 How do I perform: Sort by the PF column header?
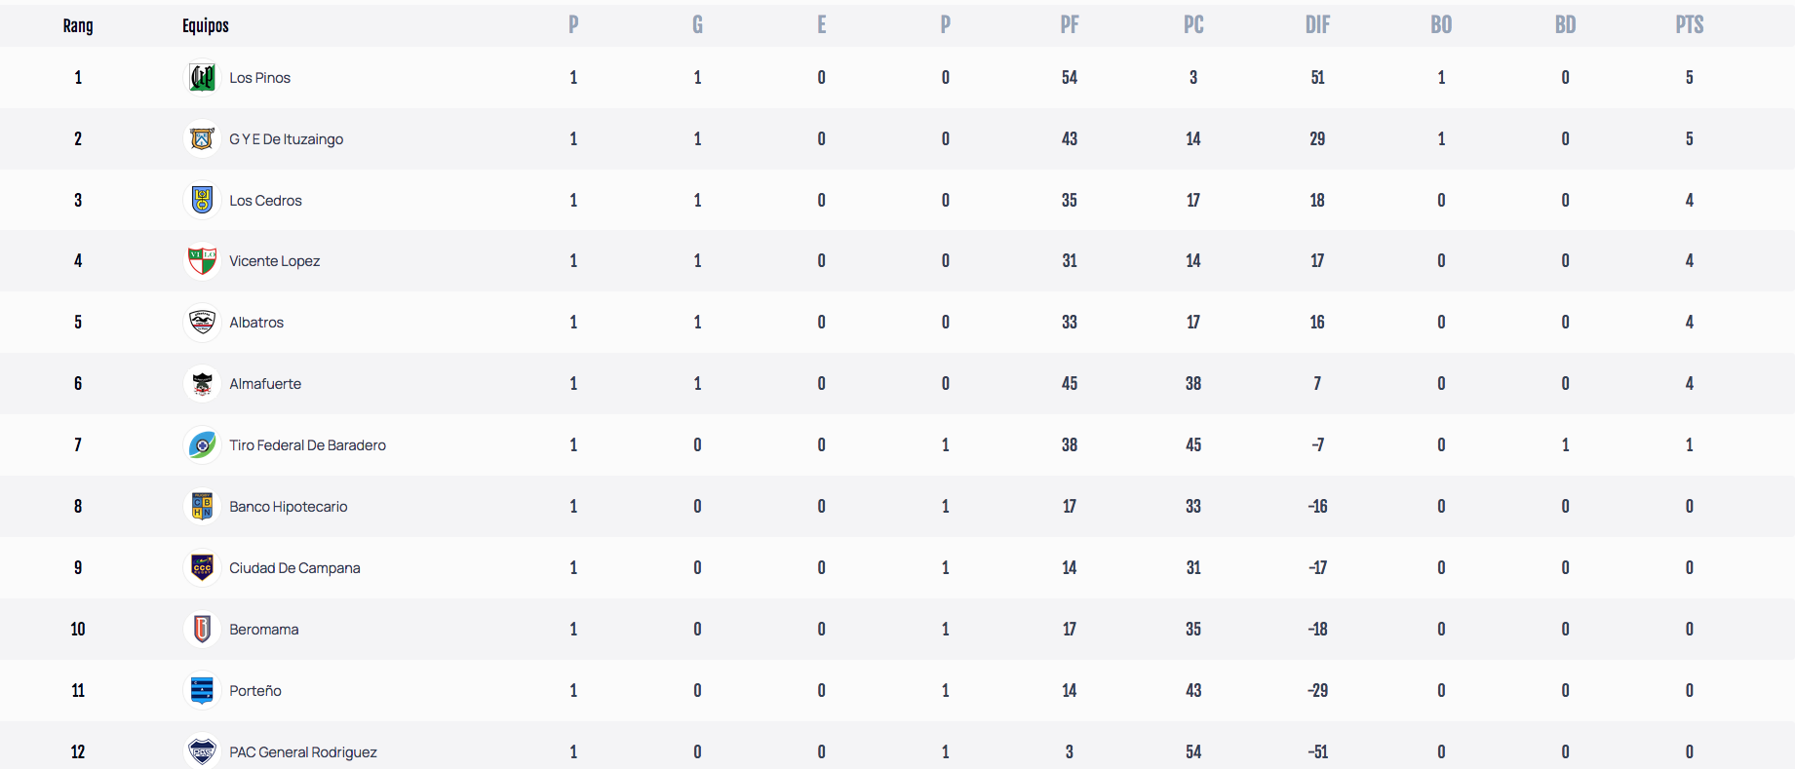[1070, 25]
